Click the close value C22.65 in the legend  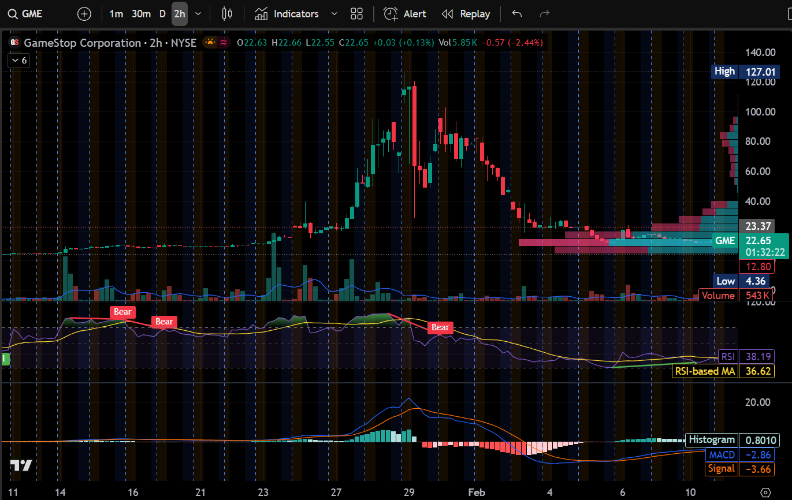pyautogui.click(x=354, y=43)
